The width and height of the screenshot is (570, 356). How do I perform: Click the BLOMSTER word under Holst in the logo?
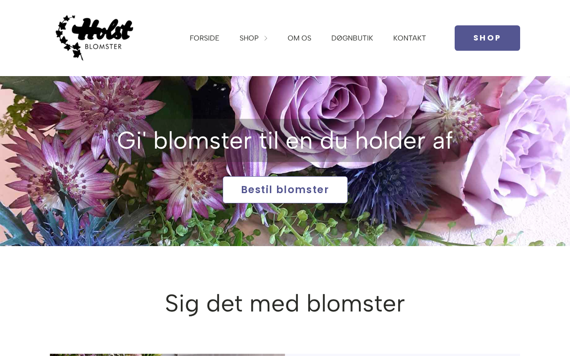103,46
